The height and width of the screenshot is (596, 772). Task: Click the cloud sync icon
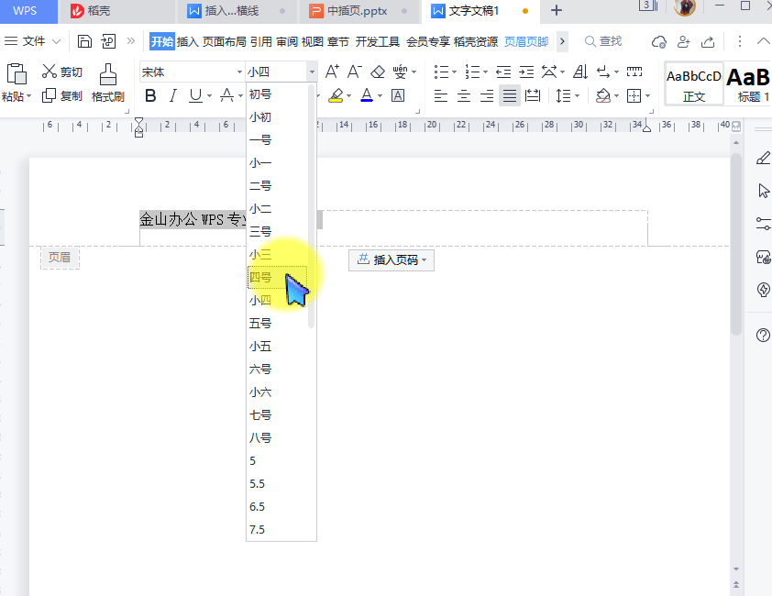[x=658, y=42]
